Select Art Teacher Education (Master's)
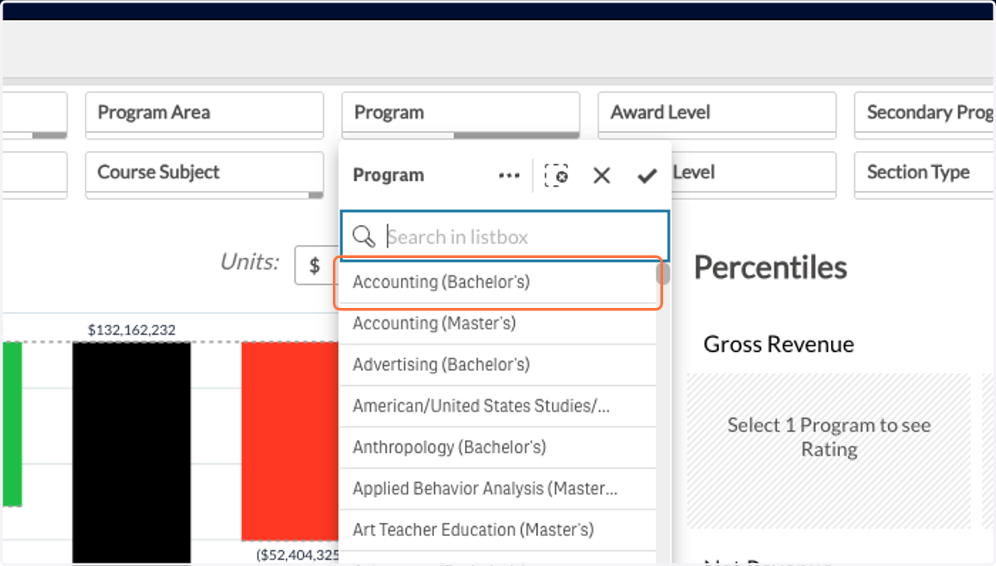The image size is (996, 566). tap(498, 530)
